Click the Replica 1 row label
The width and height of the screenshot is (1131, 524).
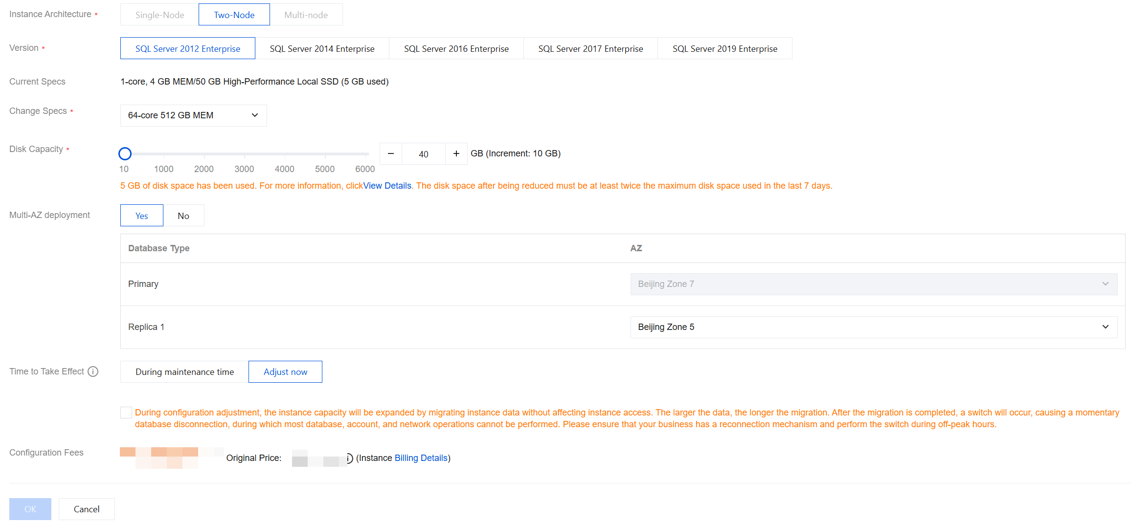[146, 327]
